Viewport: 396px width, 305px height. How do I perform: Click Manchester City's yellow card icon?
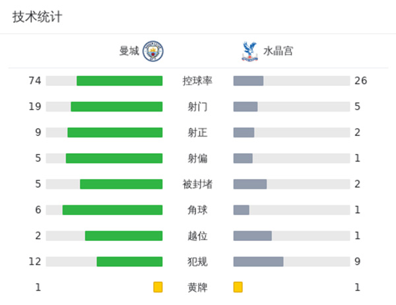158,287
